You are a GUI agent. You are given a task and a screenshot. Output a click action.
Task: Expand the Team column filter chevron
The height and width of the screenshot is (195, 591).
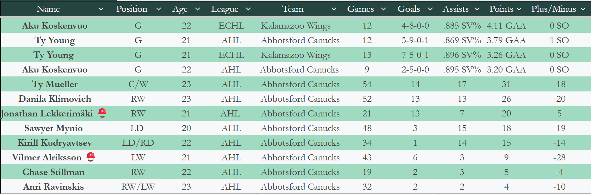[334, 9]
